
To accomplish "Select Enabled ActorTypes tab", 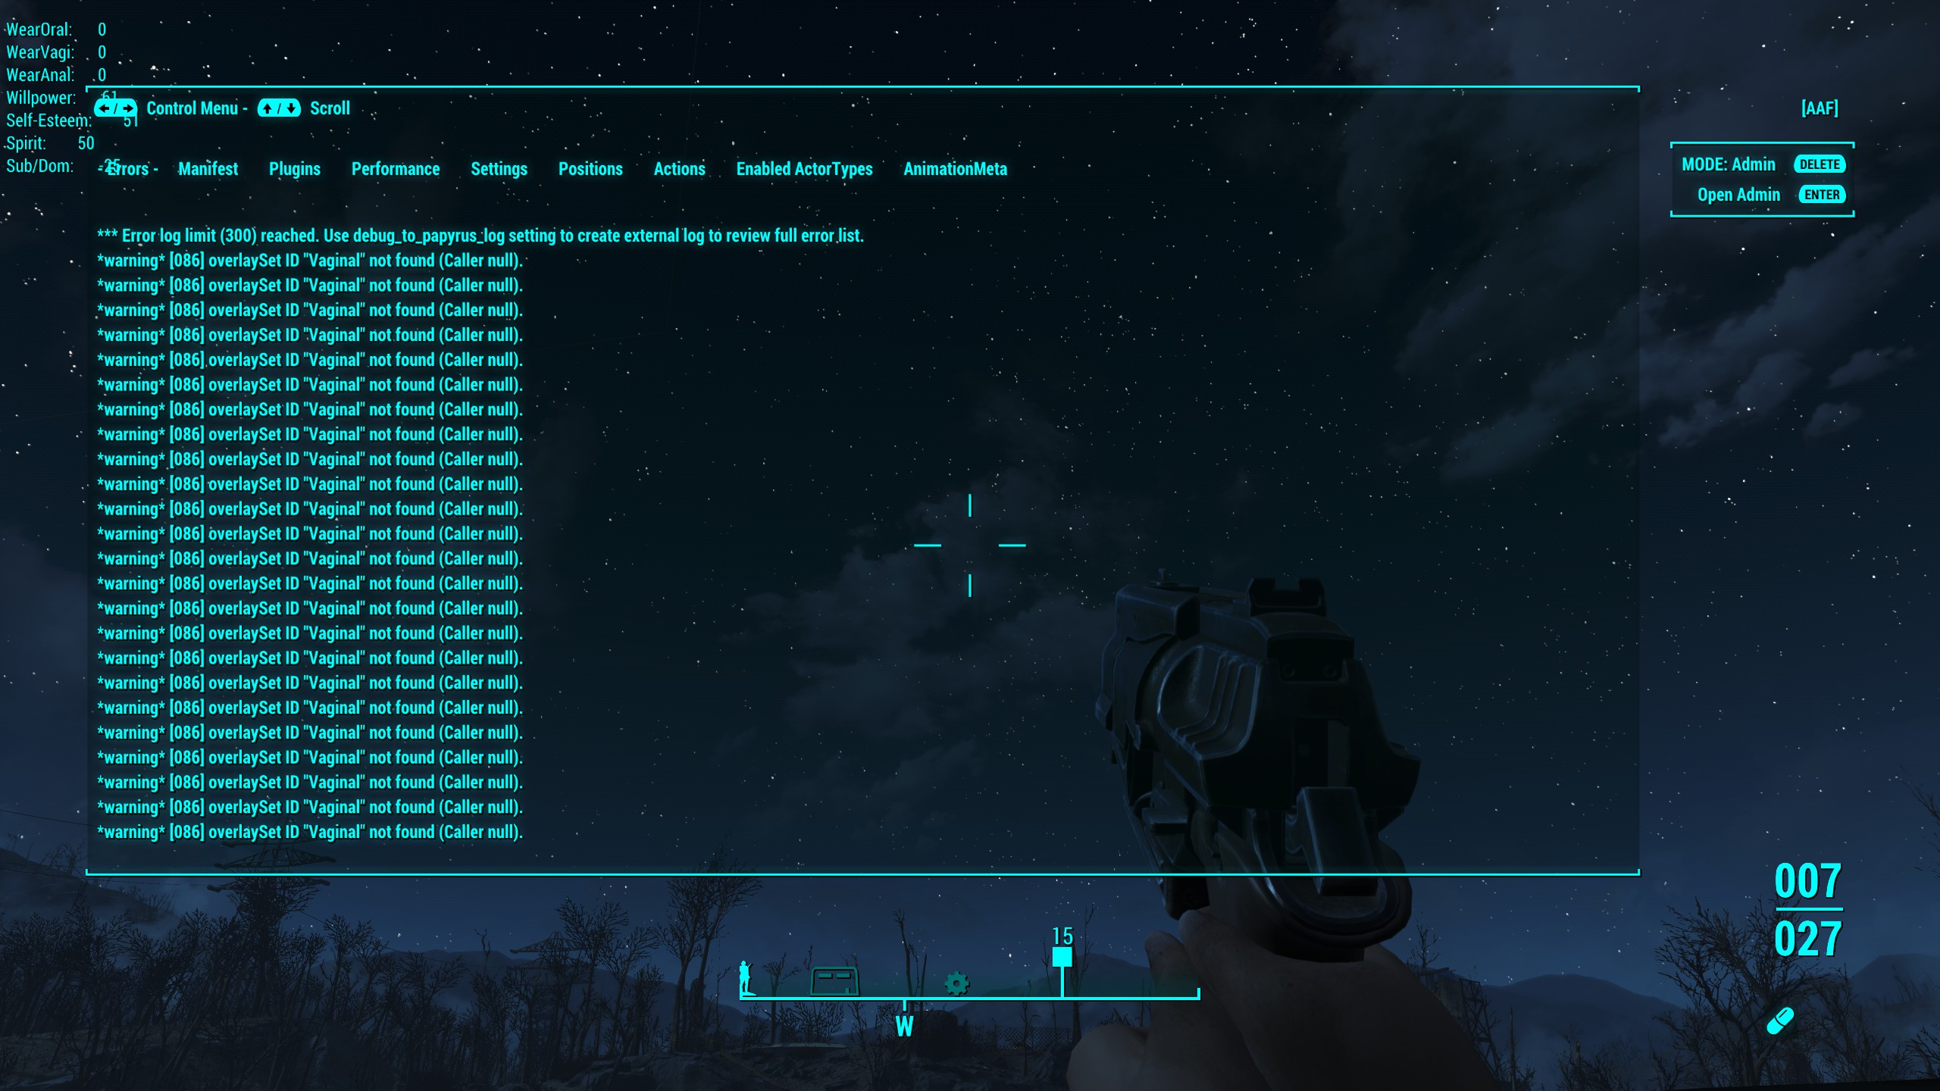I will pos(803,168).
